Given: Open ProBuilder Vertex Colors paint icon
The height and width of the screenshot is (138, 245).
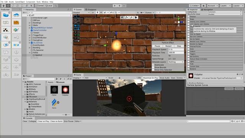Looking at the screenshot, I should point(16,30).
